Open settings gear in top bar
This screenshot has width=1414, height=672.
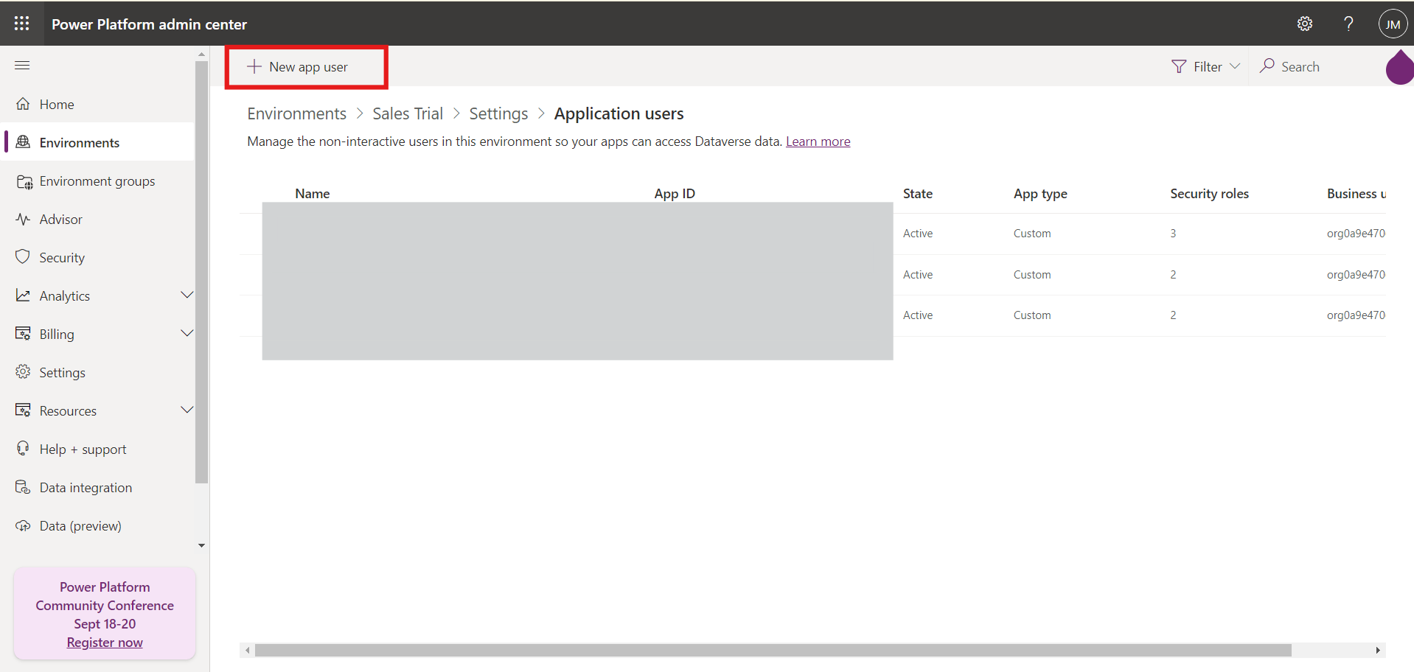coord(1304,24)
